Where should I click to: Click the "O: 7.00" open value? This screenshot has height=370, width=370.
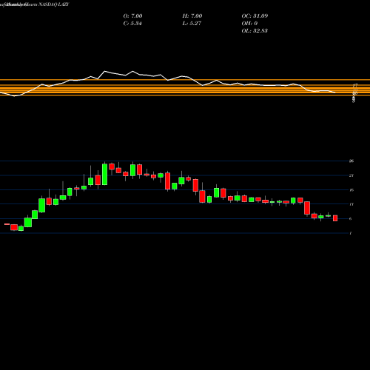(132, 16)
